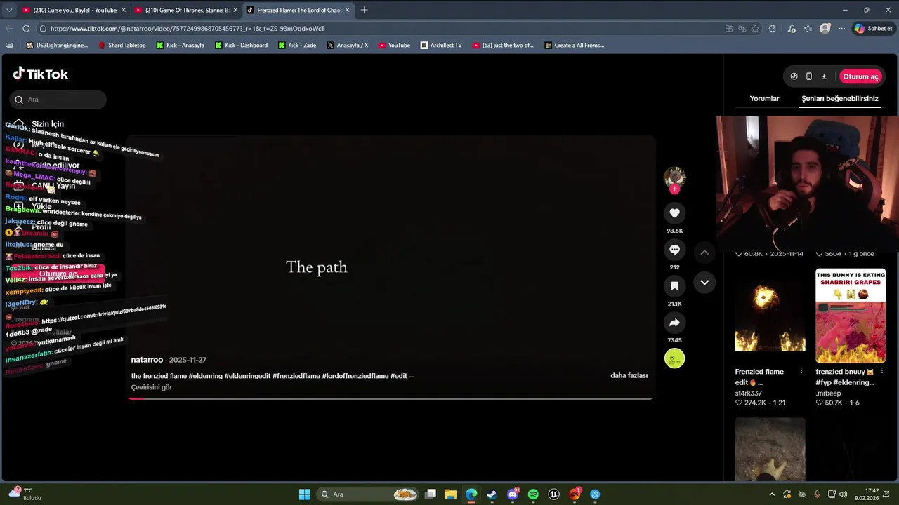Open the shabriri grapes bunny thumbnail
Viewport: 899px width, 505px height.
click(x=851, y=316)
